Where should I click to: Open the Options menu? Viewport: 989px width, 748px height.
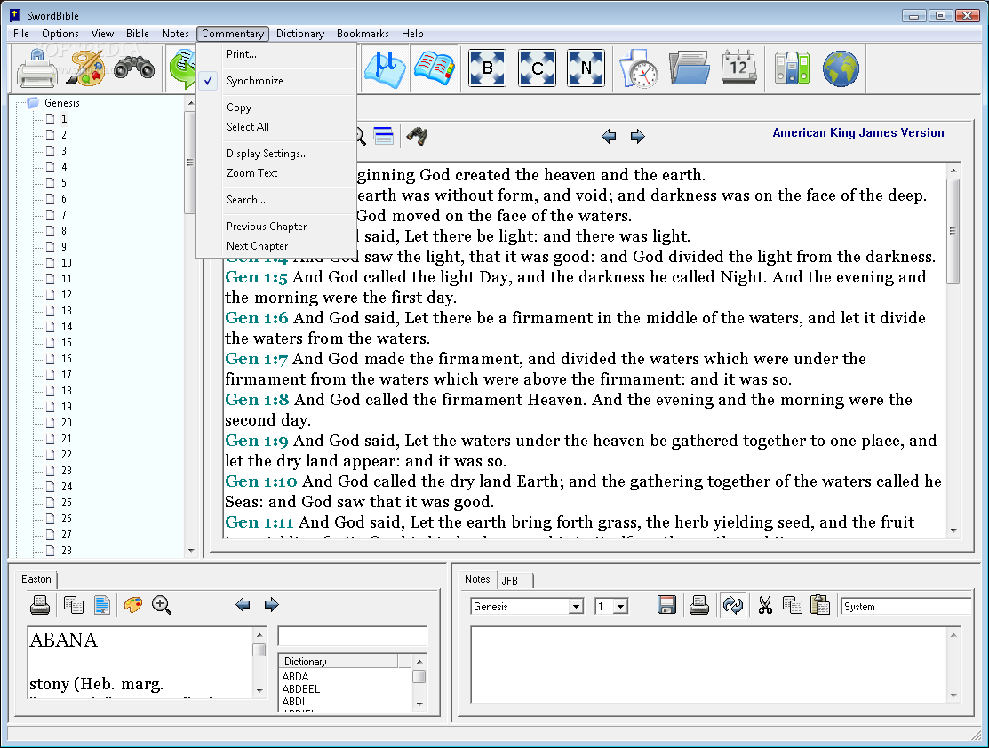click(60, 34)
